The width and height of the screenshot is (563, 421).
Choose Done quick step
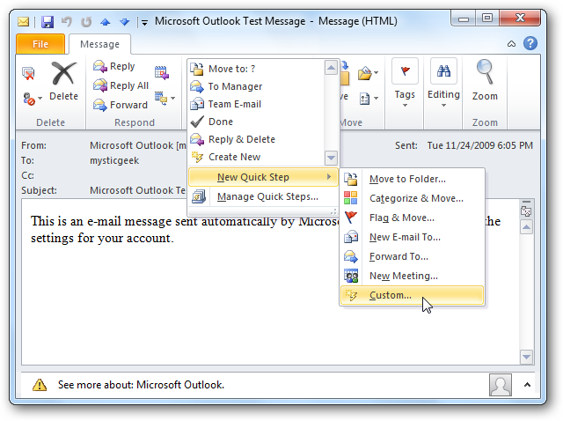256,122
